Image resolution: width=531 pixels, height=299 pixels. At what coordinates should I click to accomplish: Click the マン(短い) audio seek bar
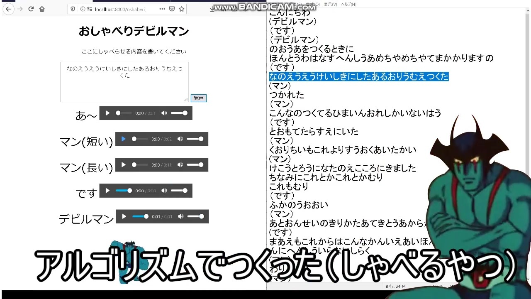[x=140, y=139]
